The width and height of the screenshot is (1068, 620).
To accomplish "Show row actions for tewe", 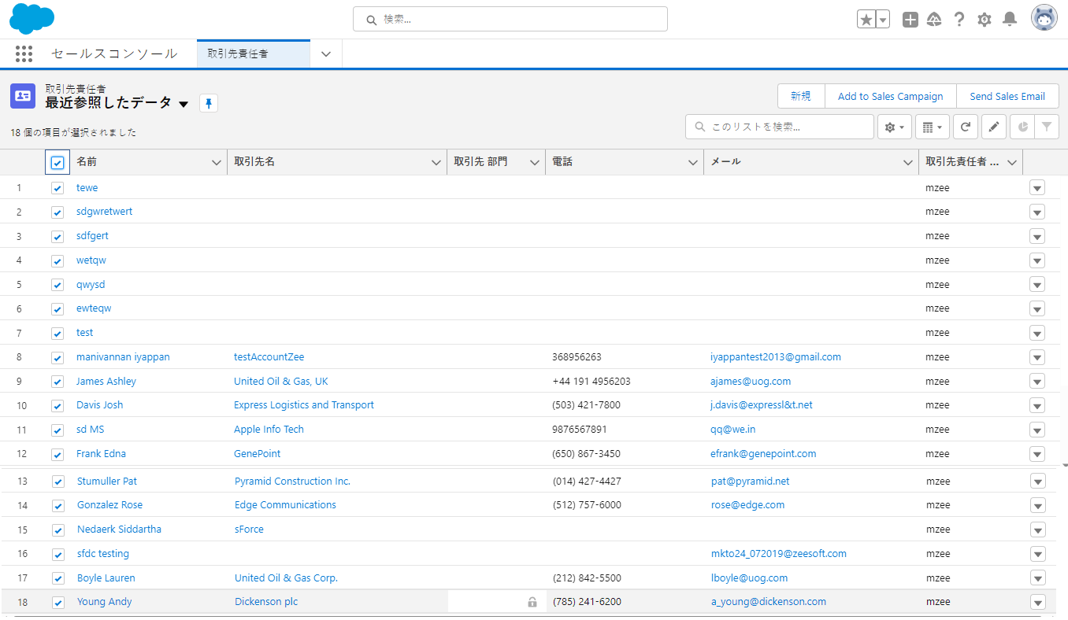I will point(1037,188).
